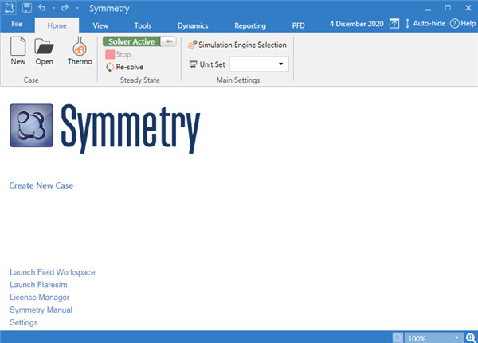Screen dimensions: 478x343
Task: Click the New case icon
Action: 18,47
